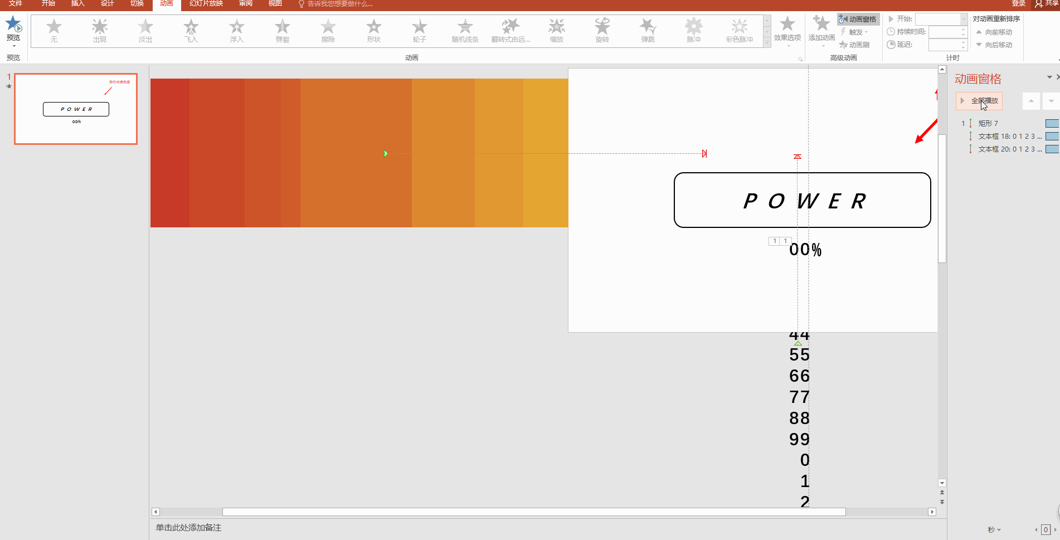Viewport: 1060px width, 540px height.
Task: Select the Wheel (轮子) animation effect
Action: coord(420,30)
